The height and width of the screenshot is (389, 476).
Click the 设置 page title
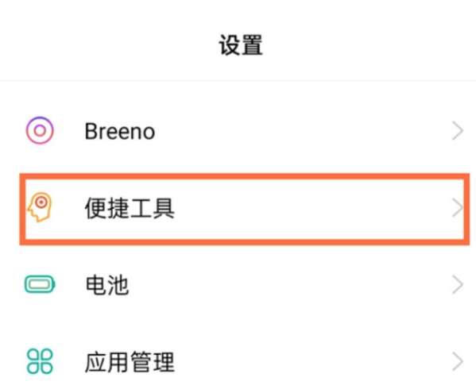241,45
